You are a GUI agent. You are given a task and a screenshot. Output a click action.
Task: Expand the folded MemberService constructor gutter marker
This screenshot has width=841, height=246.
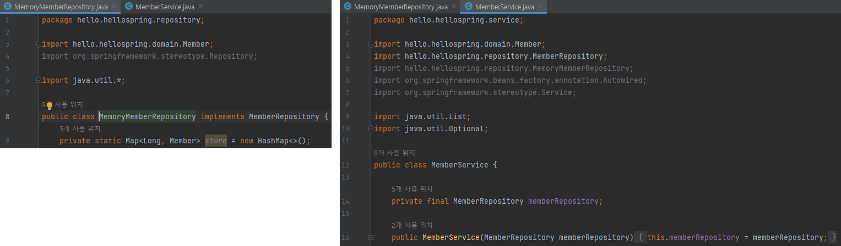point(371,237)
